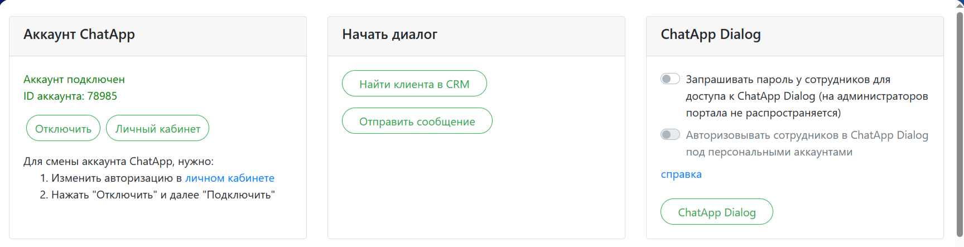Open Личный кабинет via the green button
Image resolution: width=964 pixels, height=247 pixels.
(x=157, y=129)
